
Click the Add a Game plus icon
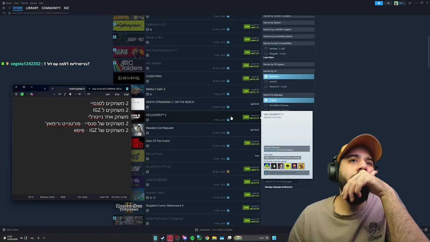tap(4, 230)
